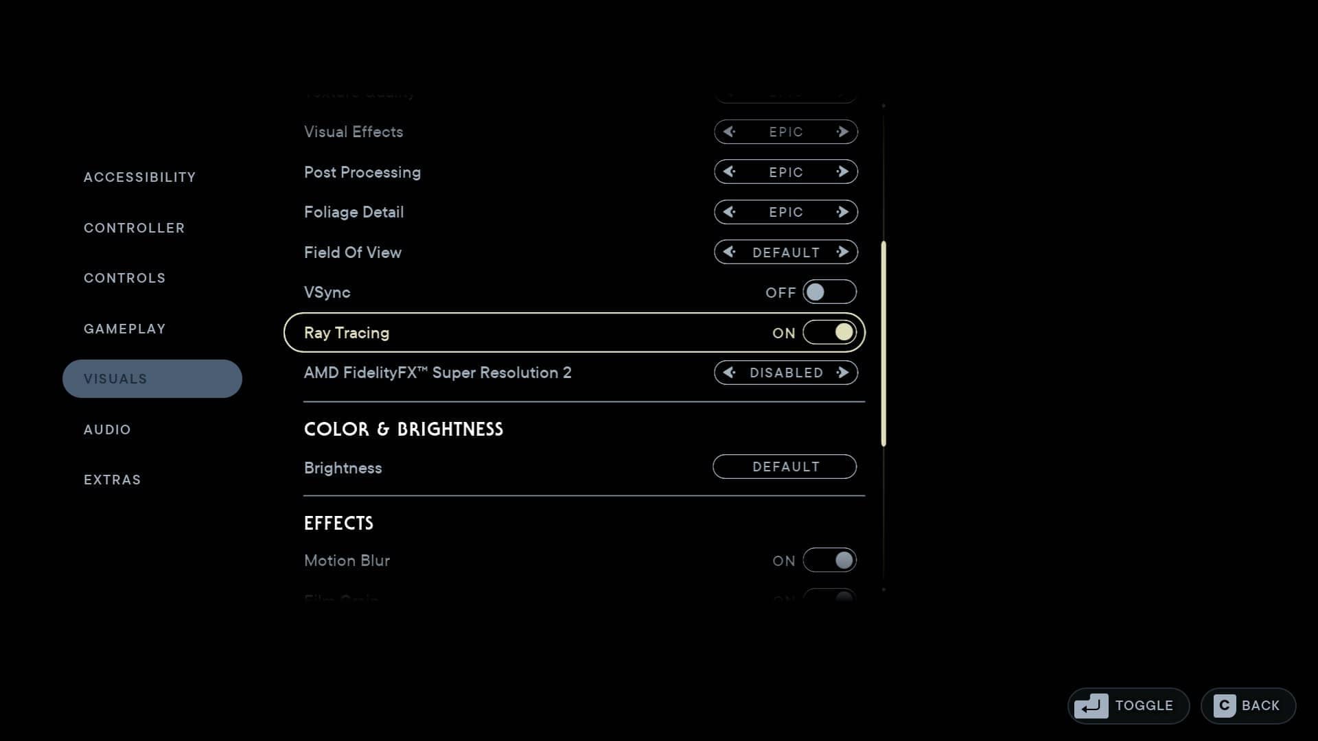Toggle Motion Blur ON/OFF switch

(x=829, y=560)
